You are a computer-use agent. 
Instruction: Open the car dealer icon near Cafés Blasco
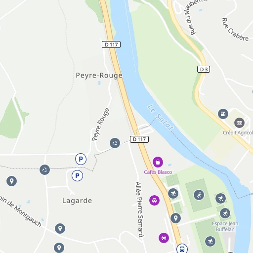click(154, 200)
